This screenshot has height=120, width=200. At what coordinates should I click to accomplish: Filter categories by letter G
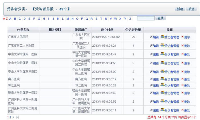point(39,19)
